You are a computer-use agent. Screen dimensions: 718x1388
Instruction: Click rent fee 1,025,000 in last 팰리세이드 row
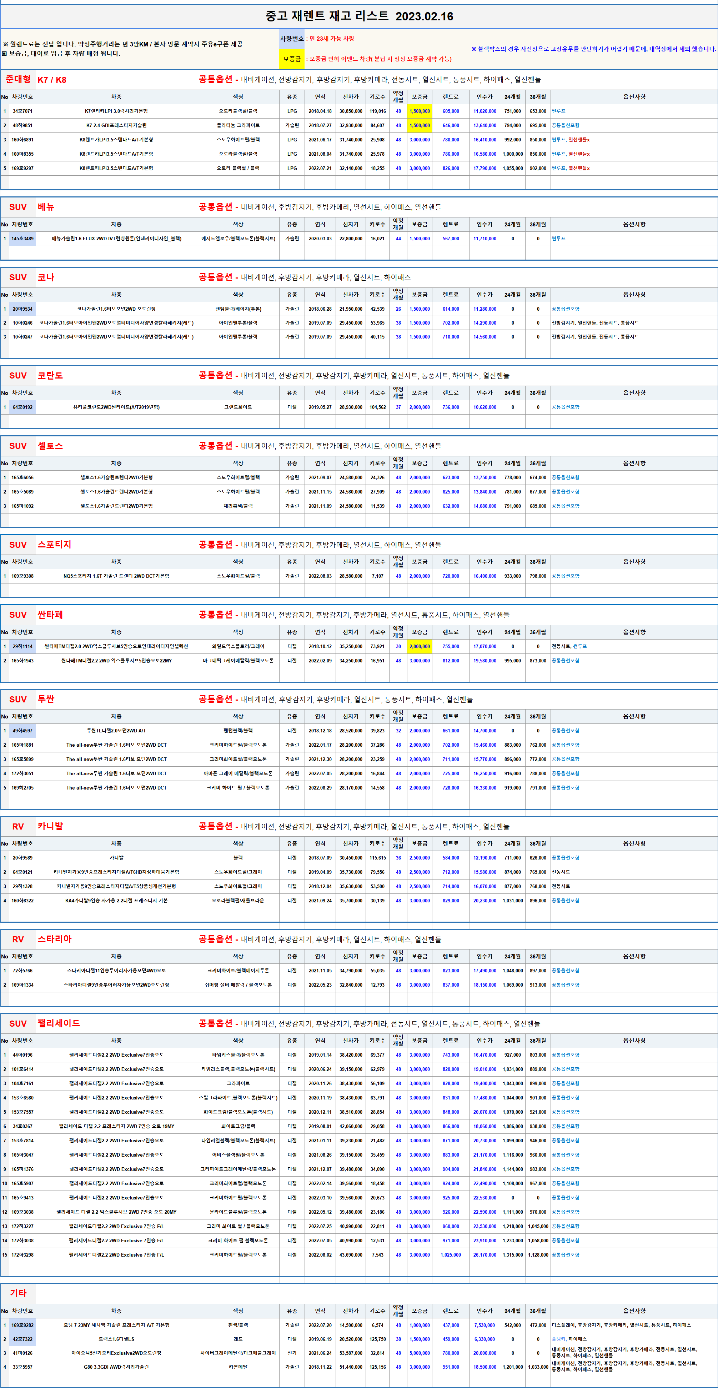coord(451,1255)
